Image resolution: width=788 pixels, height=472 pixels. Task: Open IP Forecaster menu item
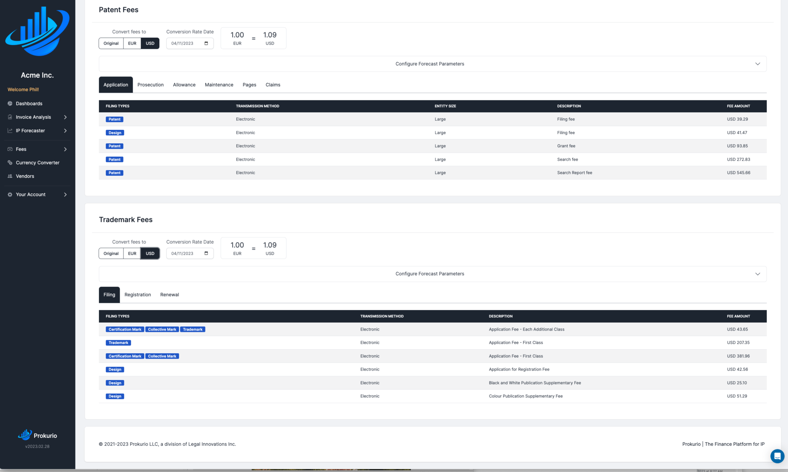pos(30,130)
